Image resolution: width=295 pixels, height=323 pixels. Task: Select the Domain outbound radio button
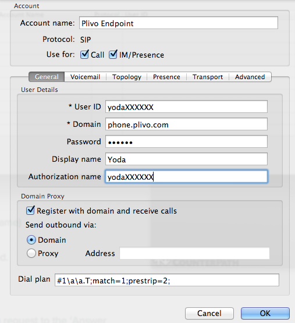pos(31,240)
